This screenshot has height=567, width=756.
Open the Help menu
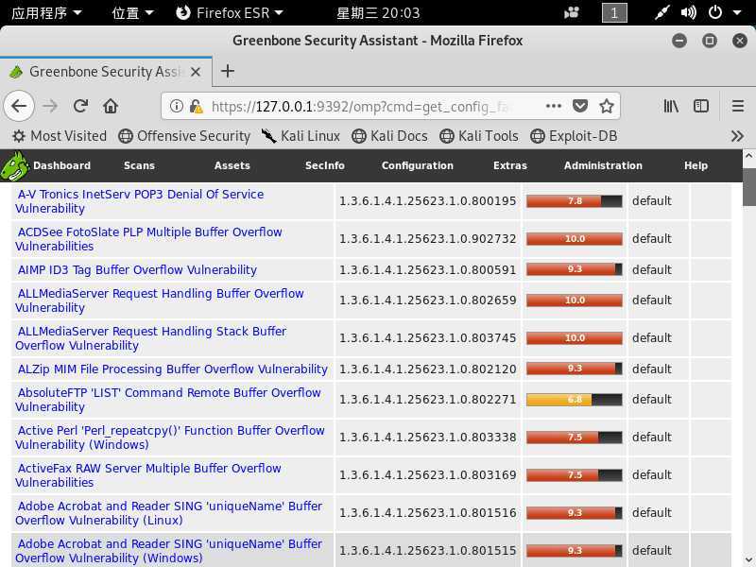(x=696, y=165)
